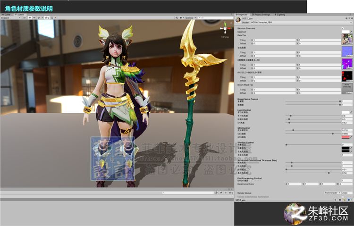Select the purple roughness/metal/AO texture thumbnail

click(347, 64)
